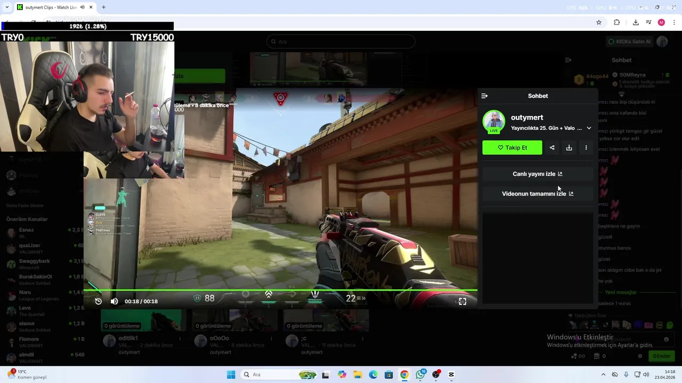Open the Chrome extensions puzzle icon
Screen dimensions: 682x383
click(x=617, y=22)
